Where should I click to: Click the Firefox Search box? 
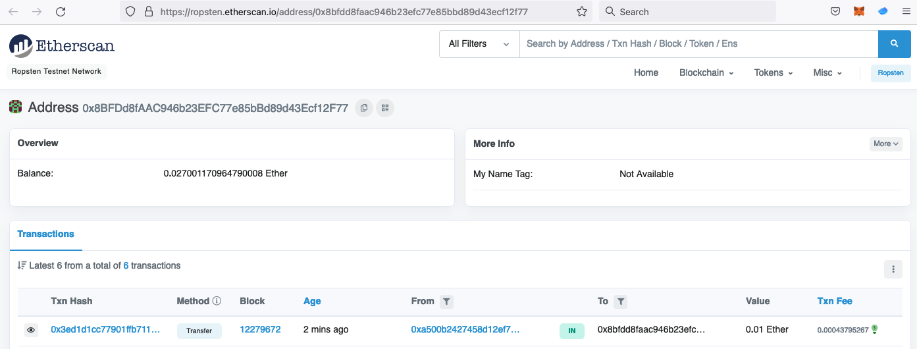coord(687,11)
